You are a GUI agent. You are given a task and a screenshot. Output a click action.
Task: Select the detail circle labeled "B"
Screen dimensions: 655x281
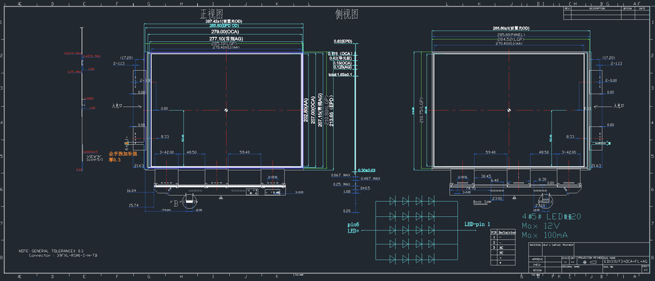click(190, 199)
